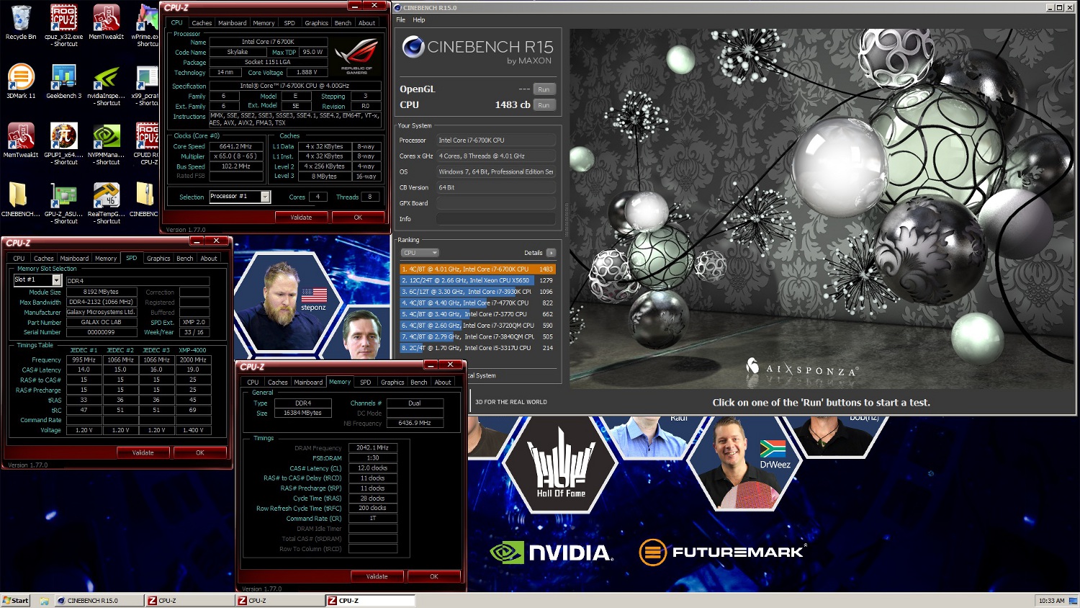Click the GFX Board field in Cinebench

[x=496, y=203]
